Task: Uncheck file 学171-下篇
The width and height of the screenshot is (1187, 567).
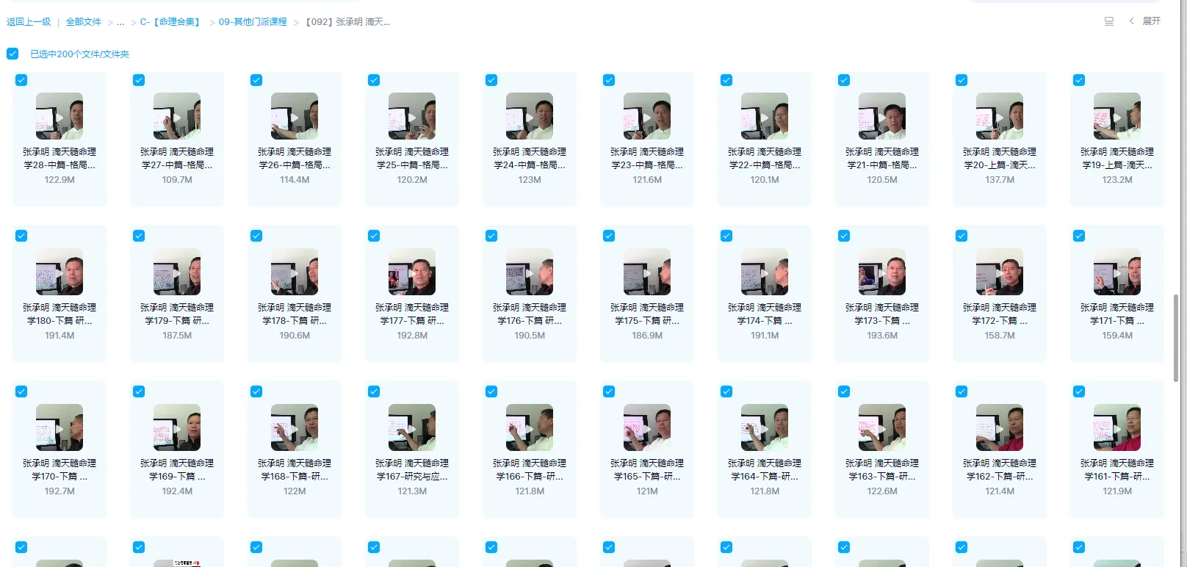Action: point(1079,236)
